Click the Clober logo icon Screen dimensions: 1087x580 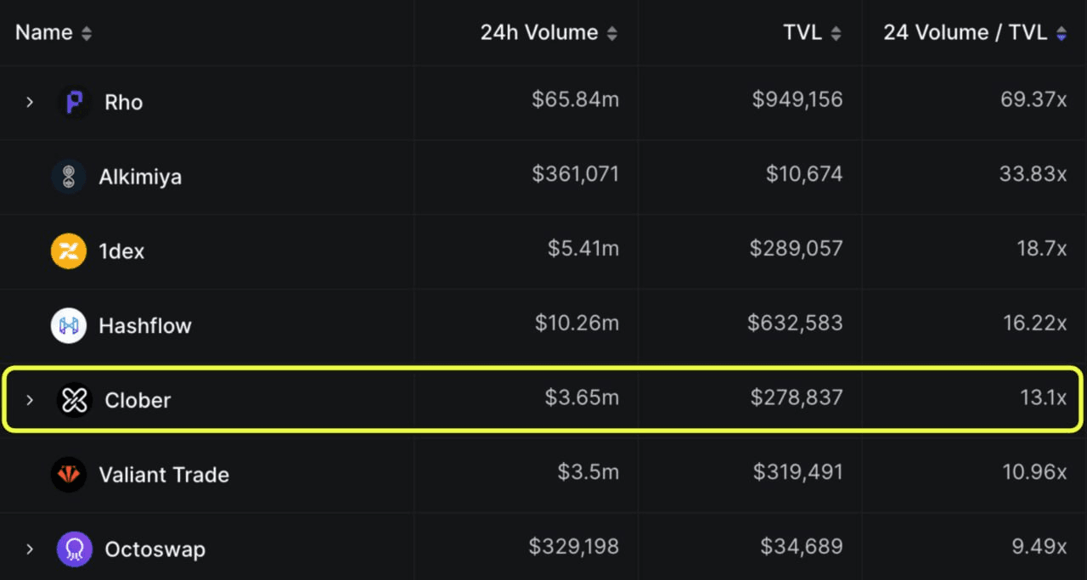[x=75, y=400]
